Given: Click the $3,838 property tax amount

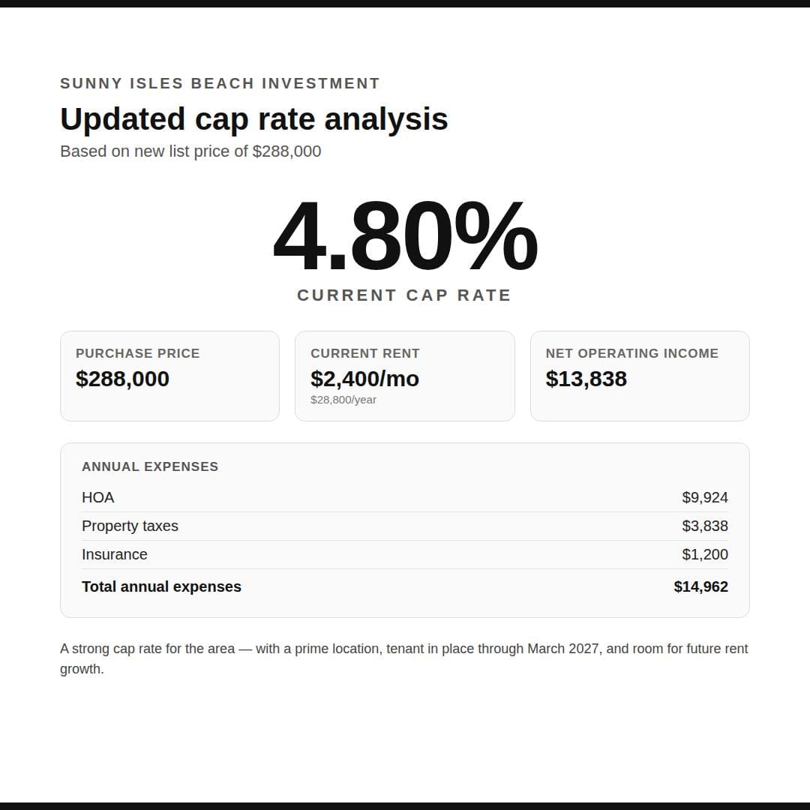Looking at the screenshot, I should [x=705, y=526].
